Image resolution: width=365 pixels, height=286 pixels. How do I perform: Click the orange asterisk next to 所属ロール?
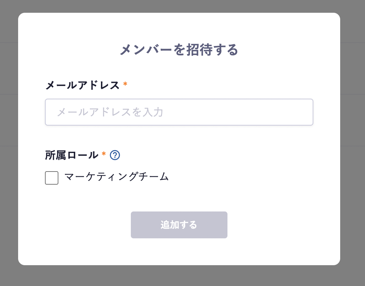(104, 154)
